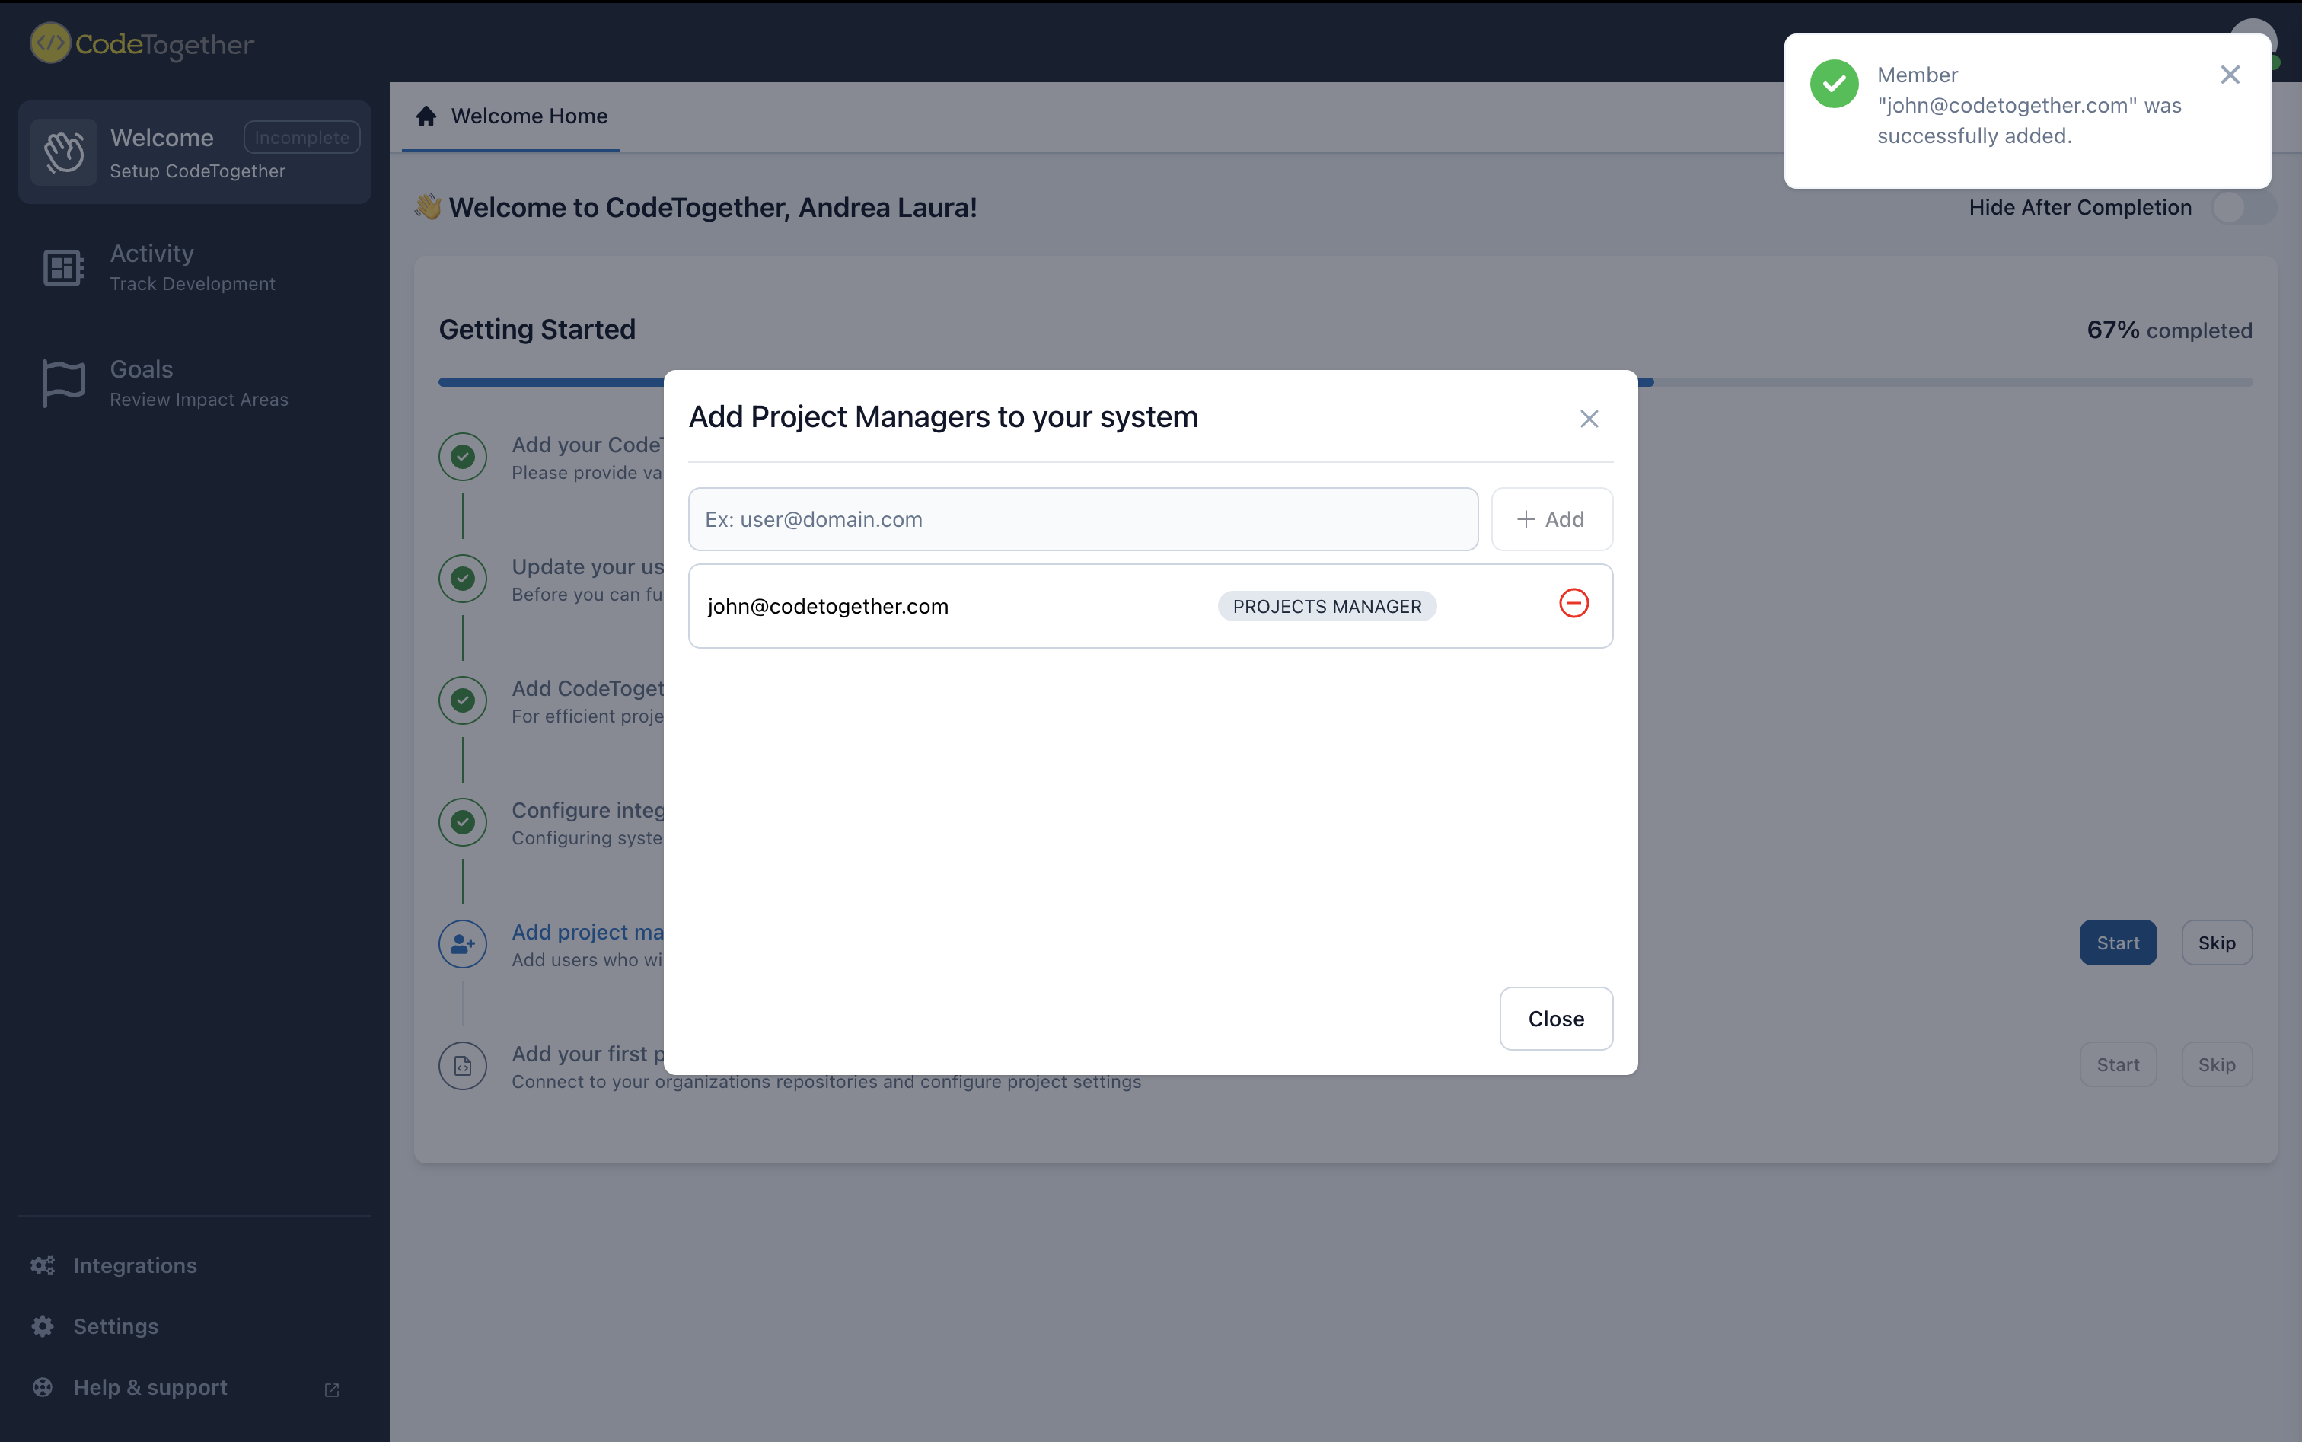Focus the email input Ex: user@domain.com

[x=1083, y=518]
